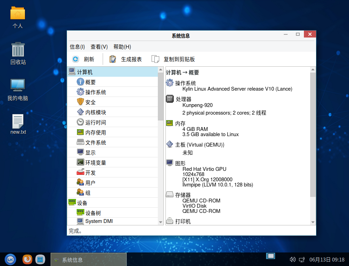Image resolution: width=349 pixels, height=266 pixels.
Task: Click the summary pane scrollbar up arrow
Action: click(313, 70)
